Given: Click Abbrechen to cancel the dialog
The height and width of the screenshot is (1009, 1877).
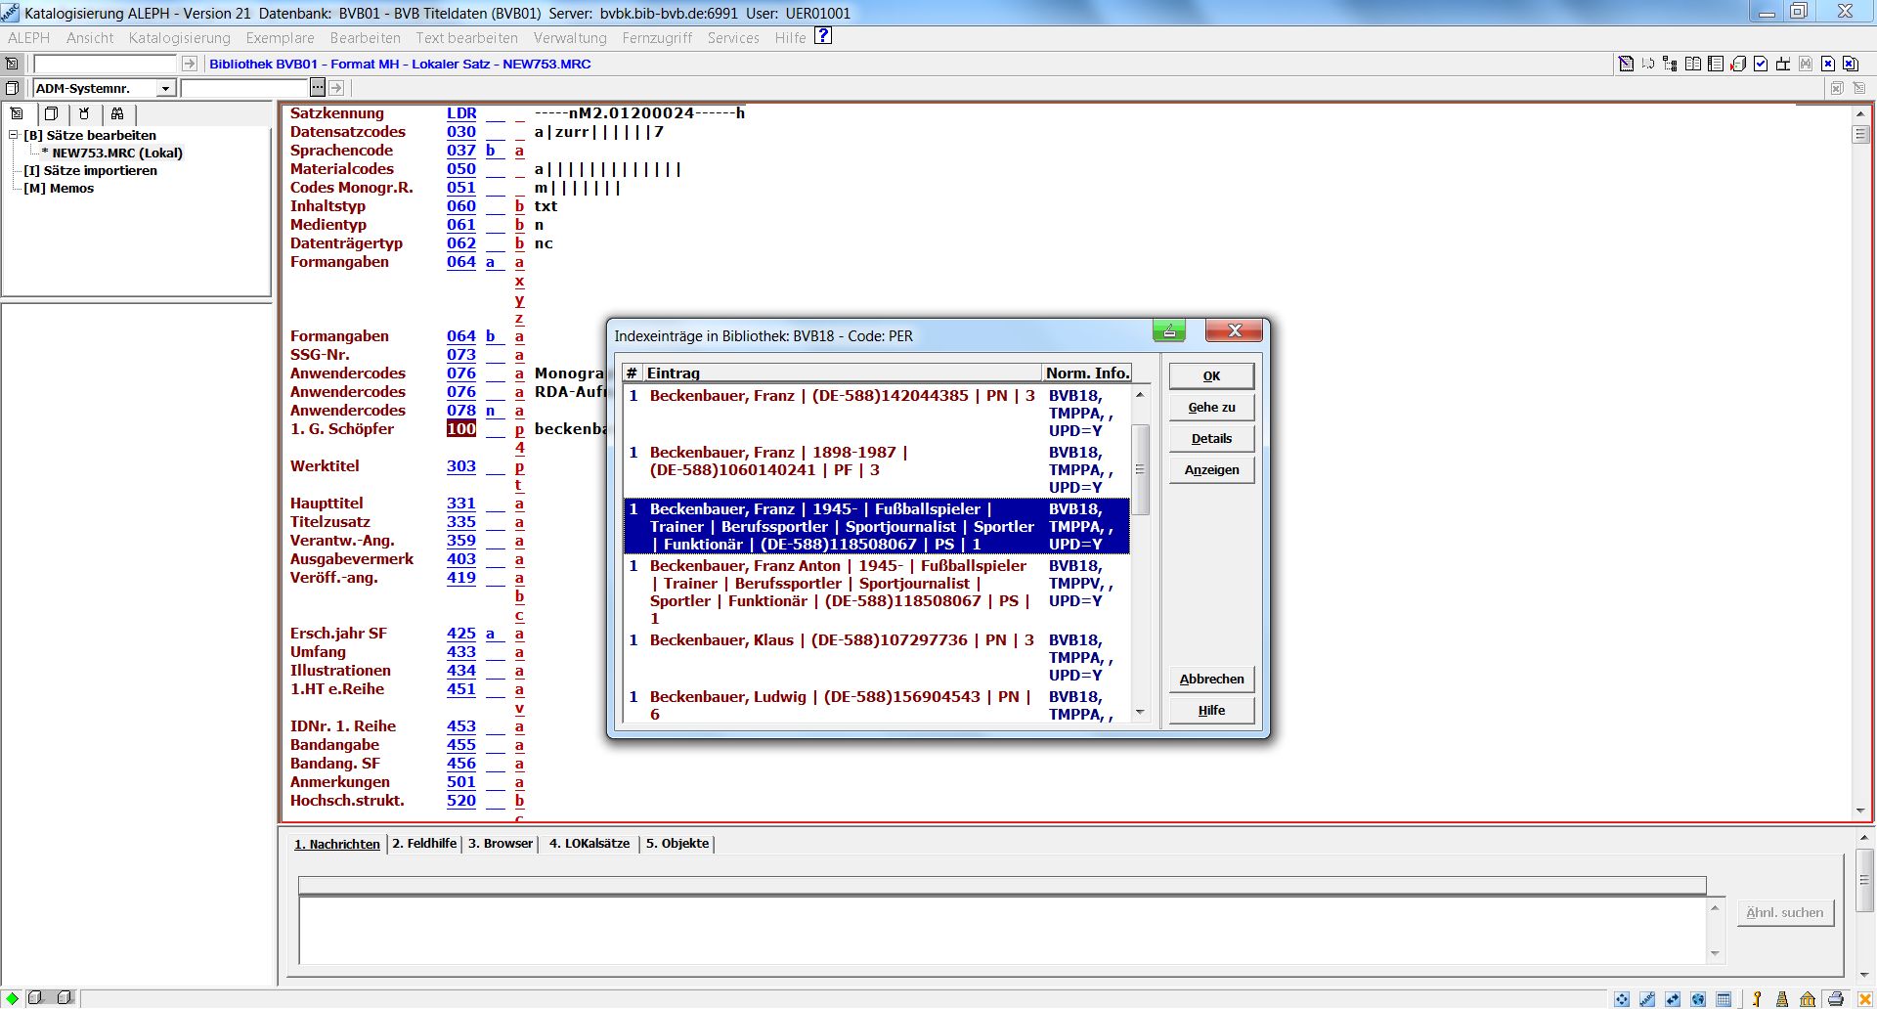Looking at the screenshot, I should click(1210, 680).
